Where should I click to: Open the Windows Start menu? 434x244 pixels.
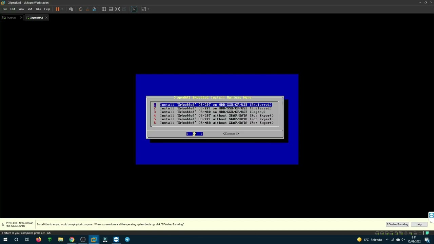[5, 240]
